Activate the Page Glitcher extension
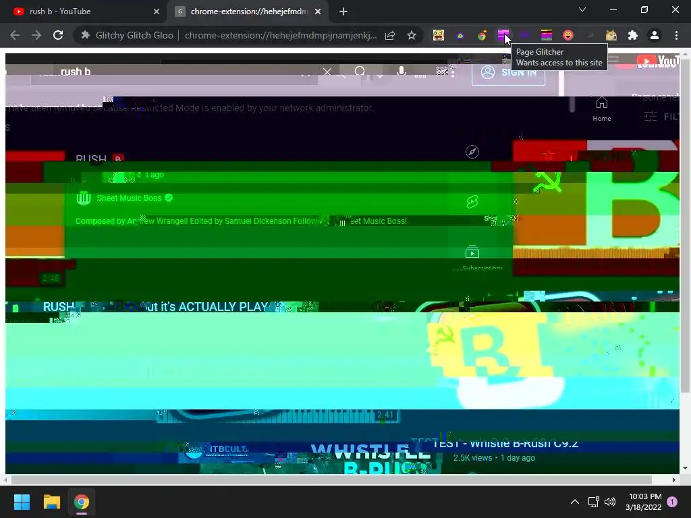The height and width of the screenshot is (518, 691). (x=503, y=35)
